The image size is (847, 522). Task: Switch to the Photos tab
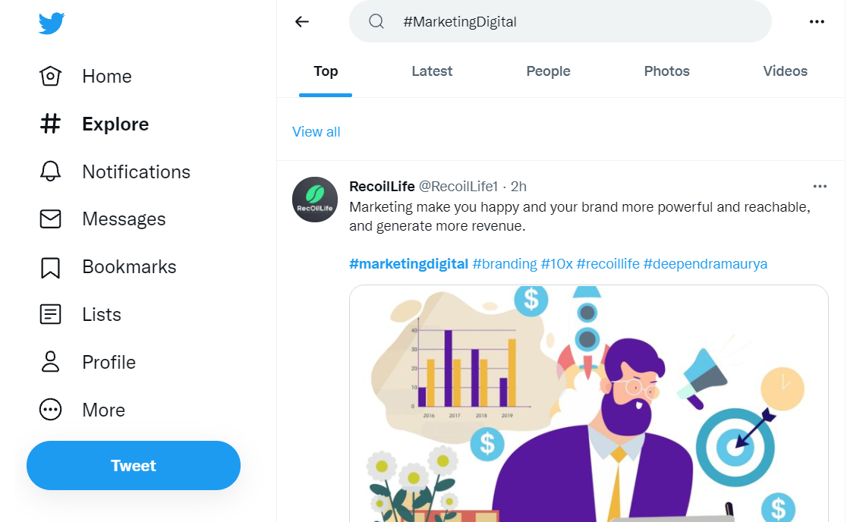coord(666,71)
